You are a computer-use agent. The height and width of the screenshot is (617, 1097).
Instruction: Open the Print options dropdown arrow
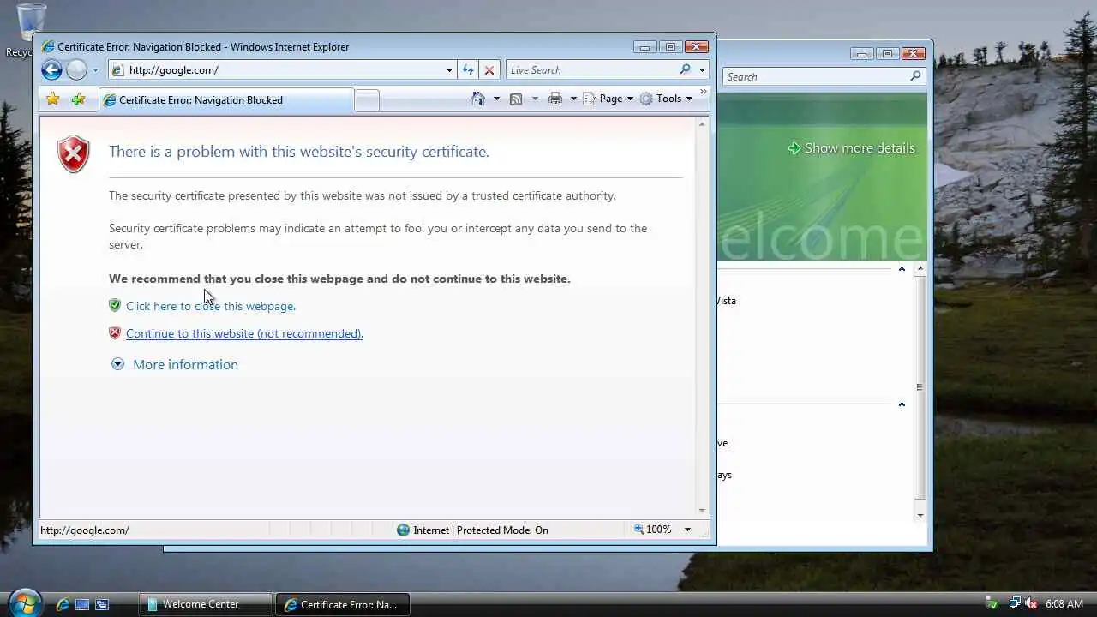tap(573, 99)
